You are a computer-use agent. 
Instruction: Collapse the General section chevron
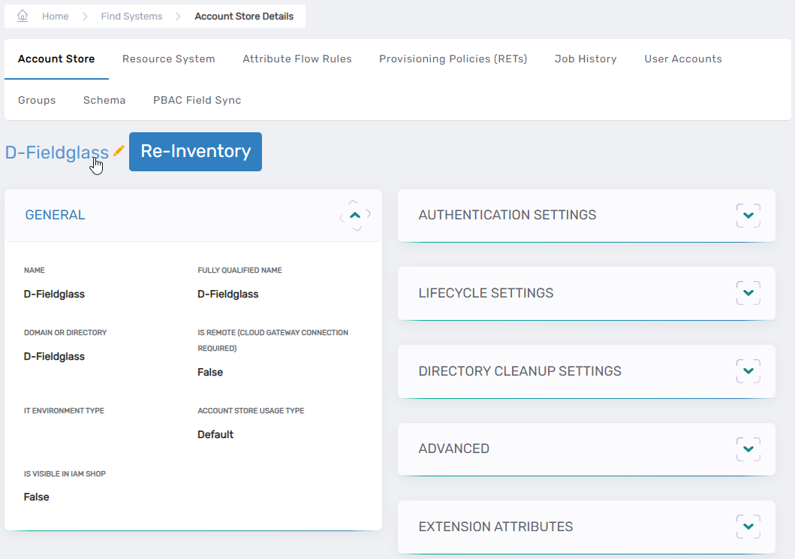(x=355, y=216)
